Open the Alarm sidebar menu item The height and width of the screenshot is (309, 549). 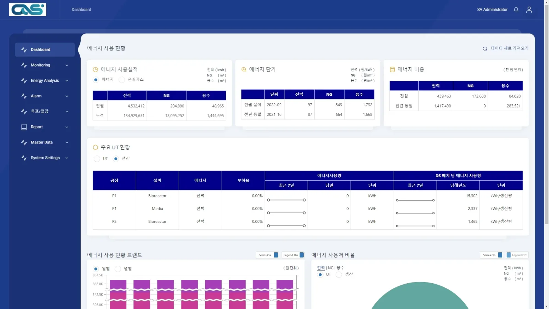[x=45, y=96]
